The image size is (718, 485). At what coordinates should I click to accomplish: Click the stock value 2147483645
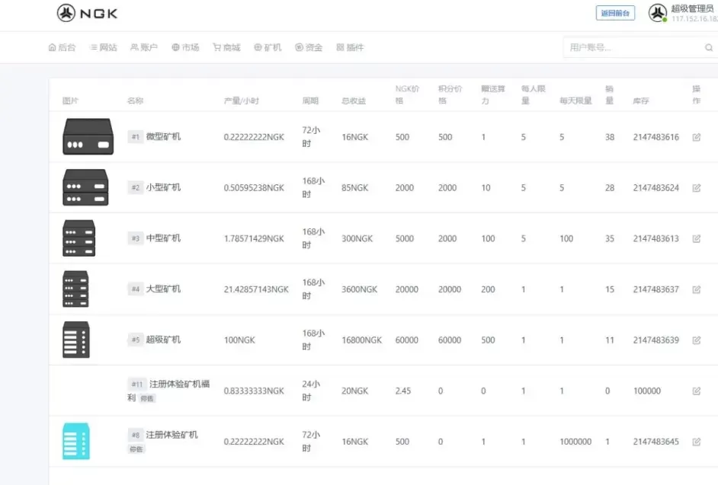[656, 442]
